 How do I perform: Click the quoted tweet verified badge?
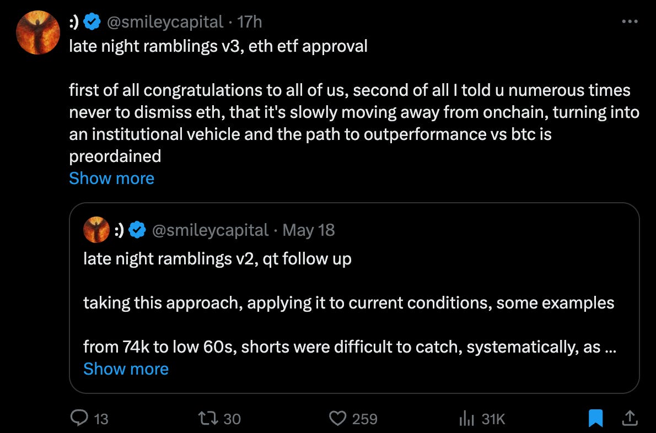(137, 230)
